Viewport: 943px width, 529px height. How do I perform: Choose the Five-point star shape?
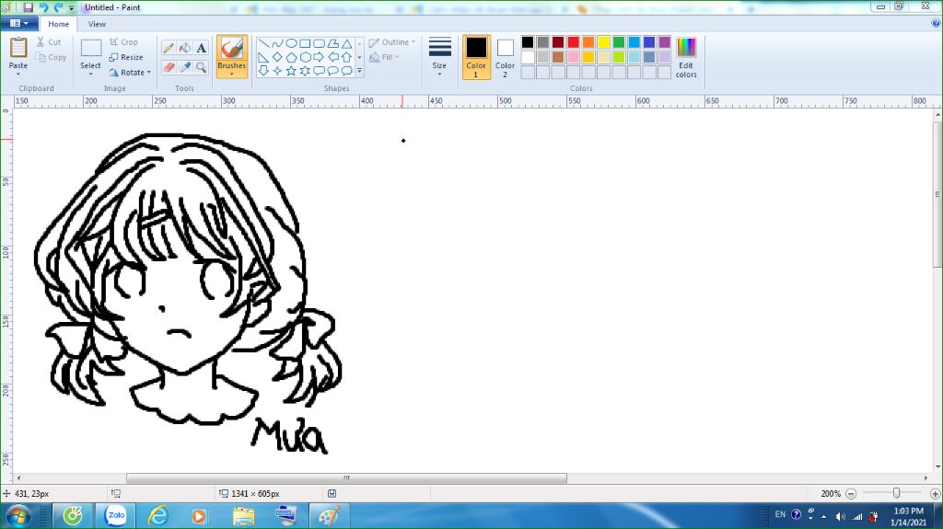[x=291, y=71]
